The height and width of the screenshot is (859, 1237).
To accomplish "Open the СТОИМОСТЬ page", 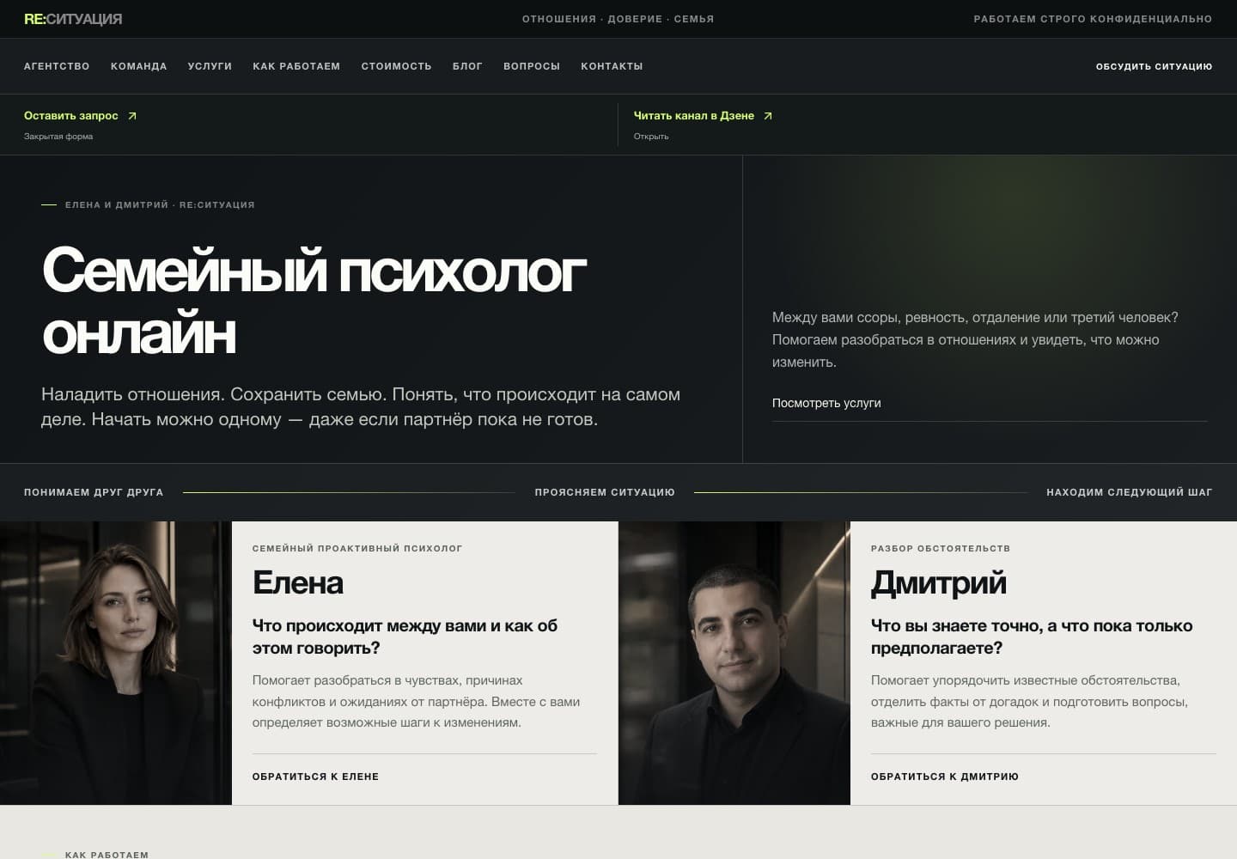I will coord(396,66).
